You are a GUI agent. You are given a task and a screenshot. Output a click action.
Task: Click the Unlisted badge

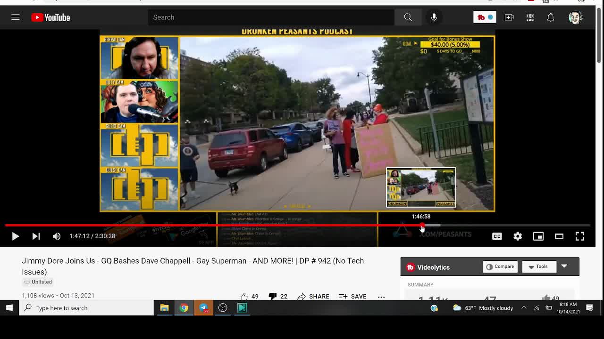[38, 282]
